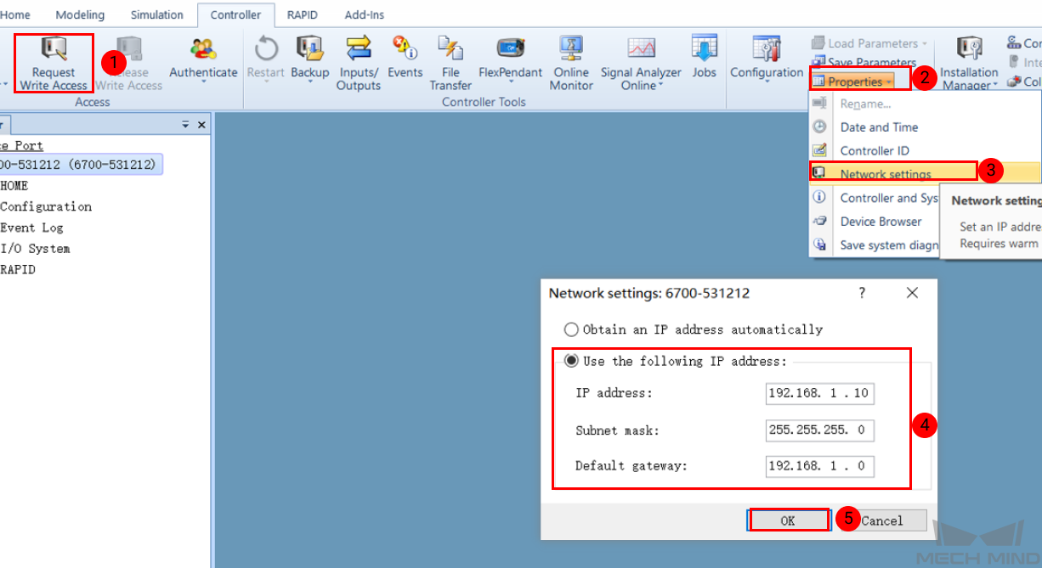Select the 6700-531212 controller node
This screenshot has height=568, width=1042.
click(81, 165)
